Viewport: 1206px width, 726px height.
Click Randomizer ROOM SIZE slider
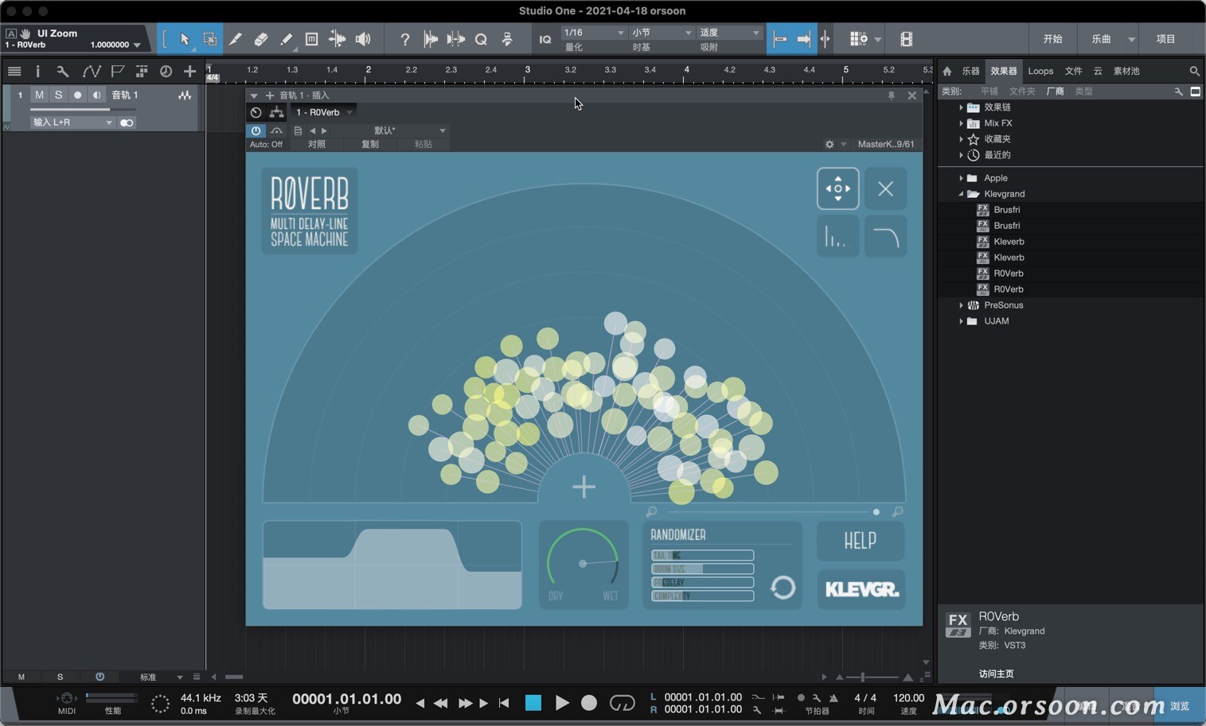pyautogui.click(x=702, y=569)
